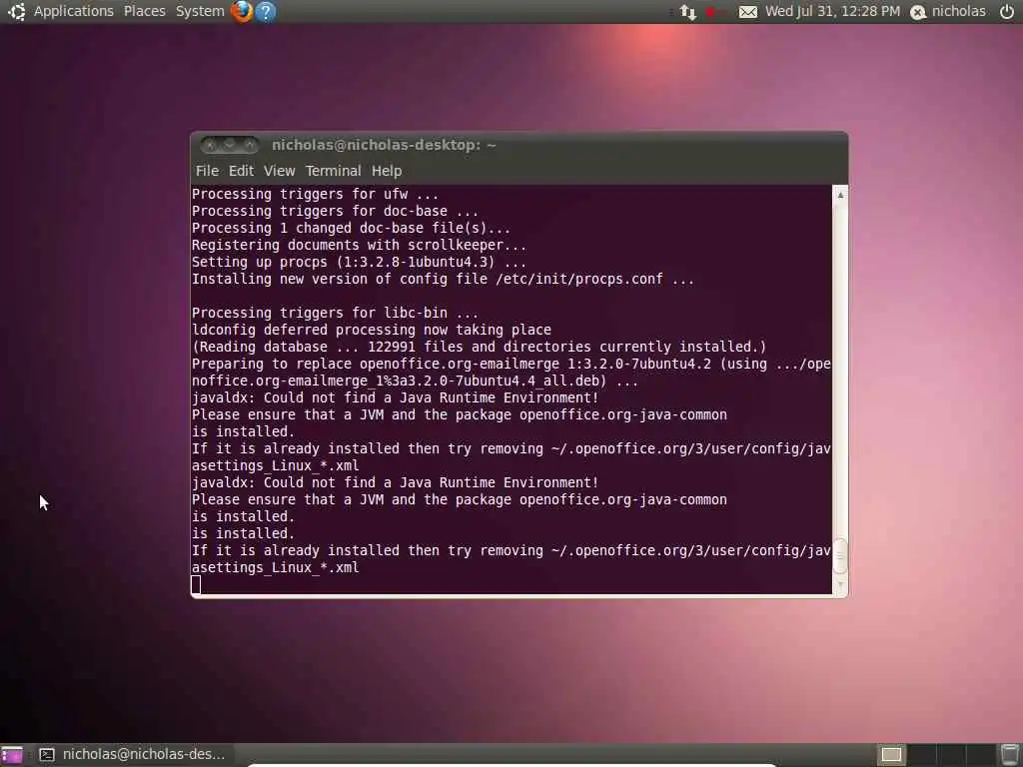The height and width of the screenshot is (767, 1023).
Task: Click the terminal scrollbar thumb
Action: (840, 556)
